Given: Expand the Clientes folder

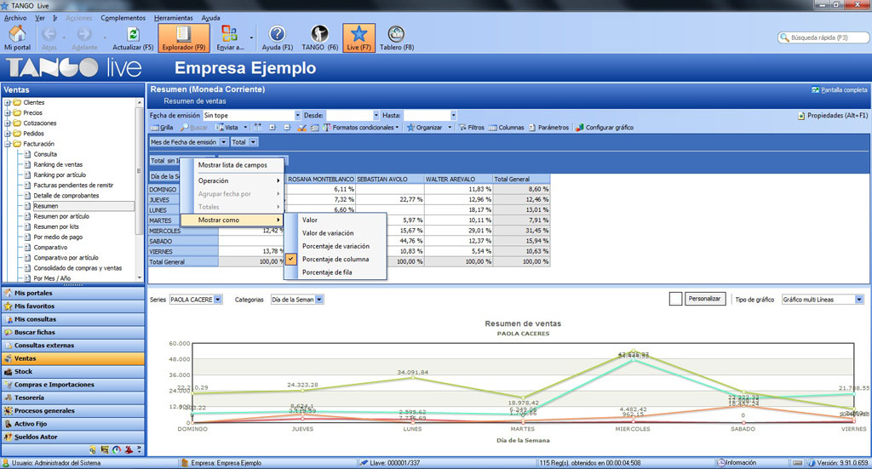Looking at the screenshot, I should point(8,103).
